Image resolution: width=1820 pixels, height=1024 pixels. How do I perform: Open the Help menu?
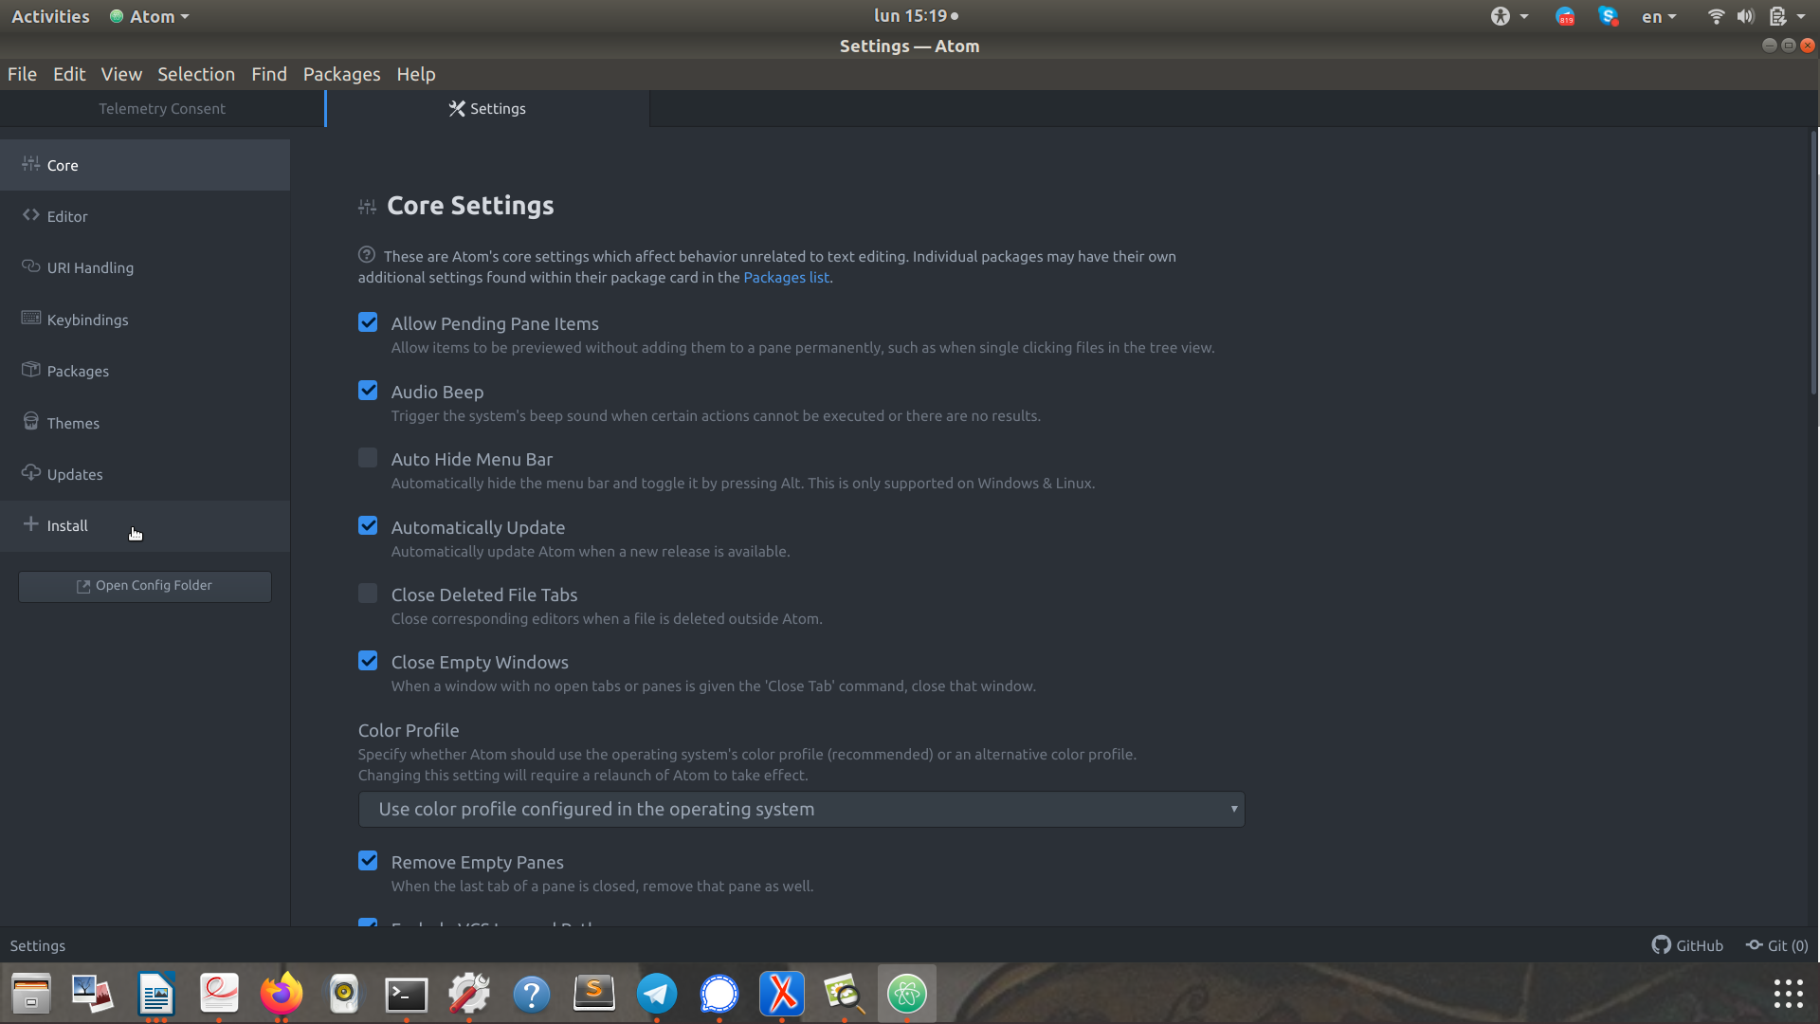pos(416,74)
